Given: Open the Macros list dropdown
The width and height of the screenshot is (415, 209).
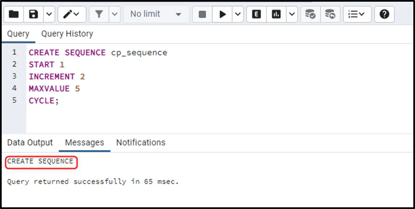Looking at the screenshot, I should tap(357, 14).
